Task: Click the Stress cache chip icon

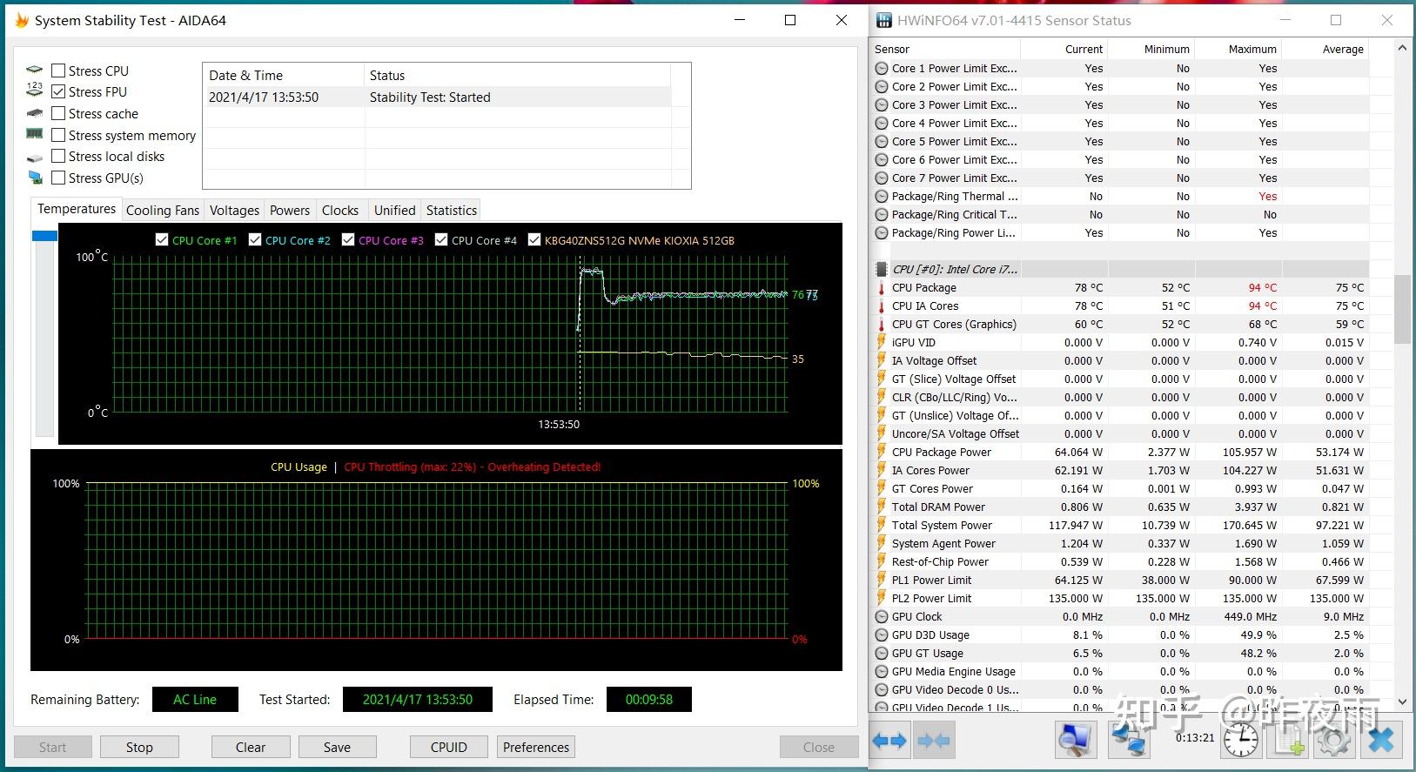Action: pos(35,113)
